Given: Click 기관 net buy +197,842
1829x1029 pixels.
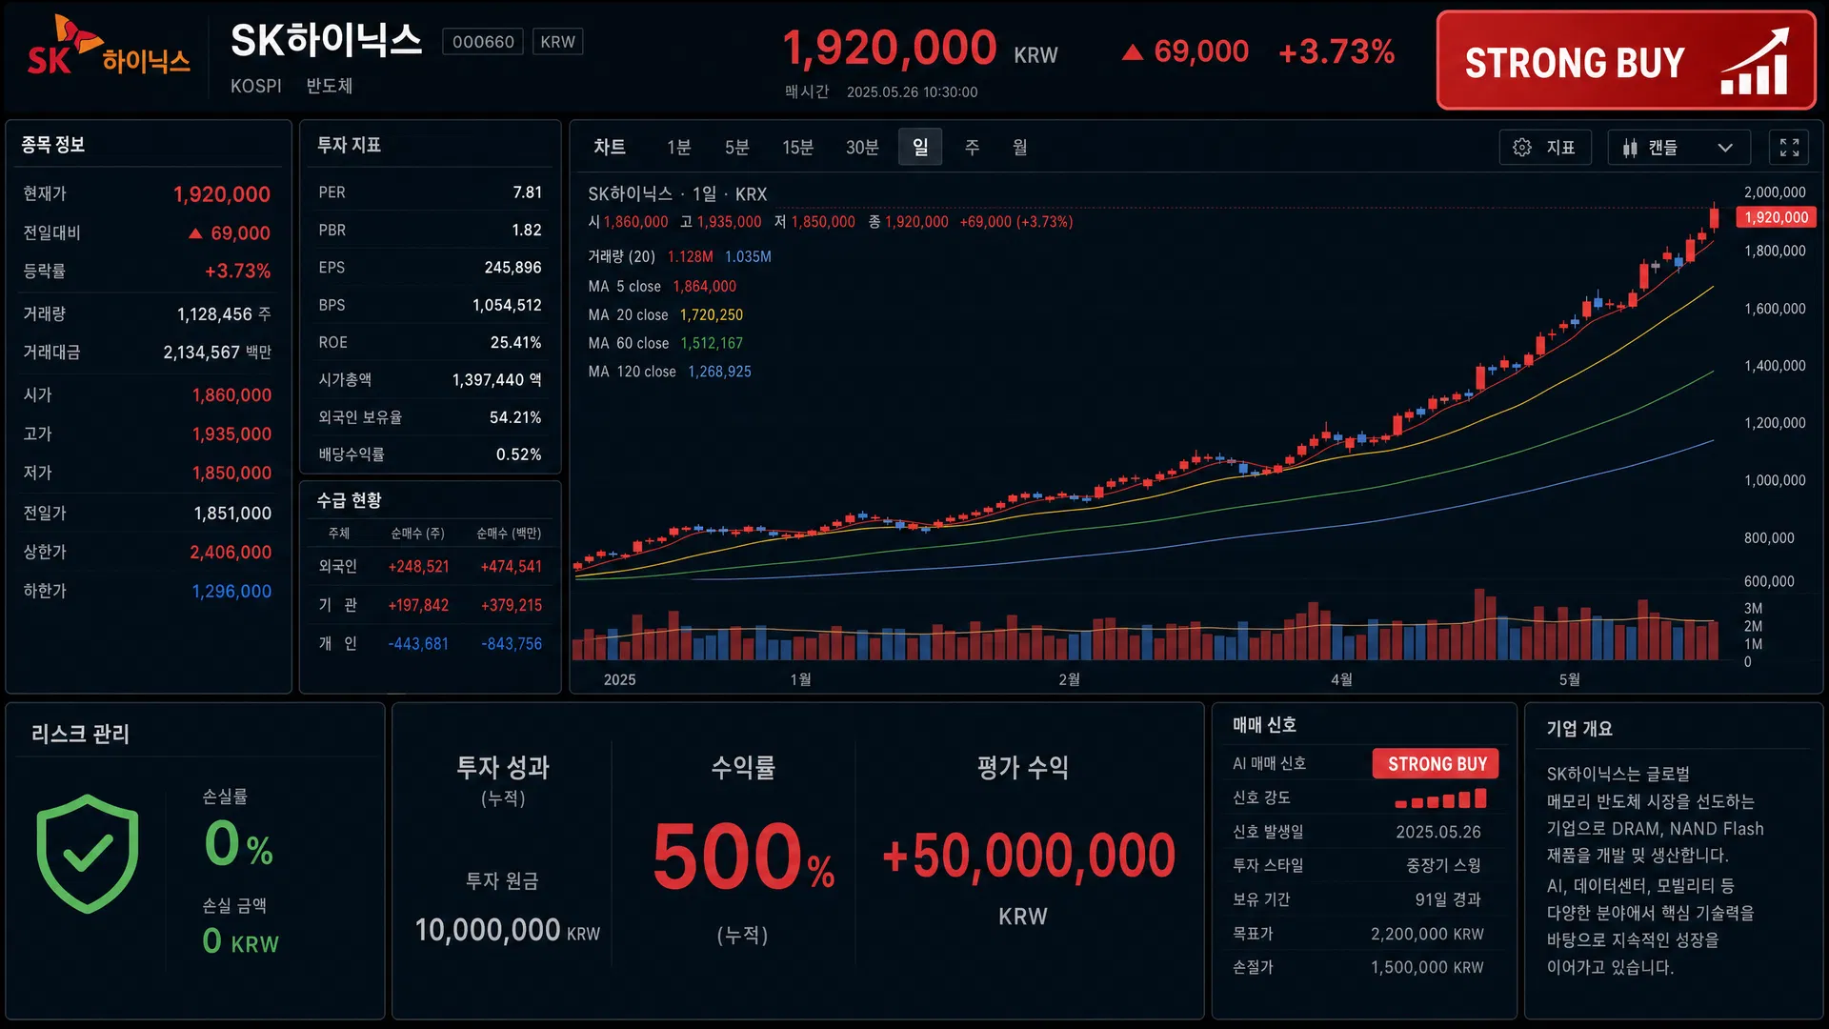Looking at the screenshot, I should pos(418,606).
